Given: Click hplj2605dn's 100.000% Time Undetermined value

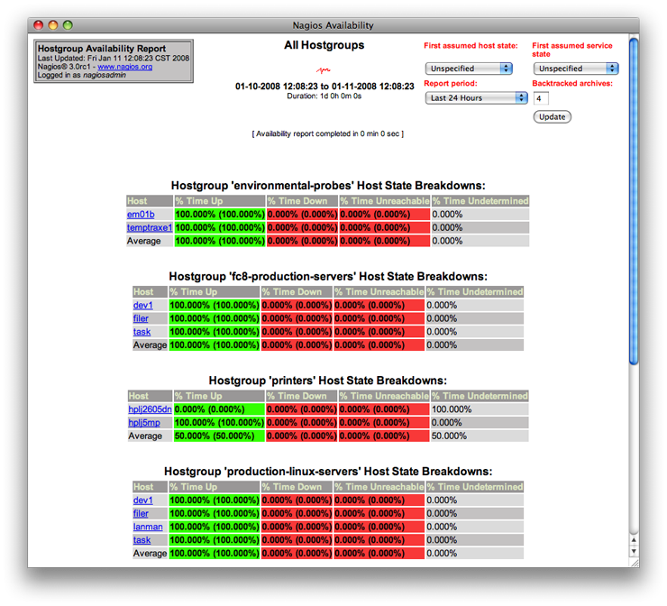Looking at the screenshot, I should pyautogui.click(x=452, y=409).
